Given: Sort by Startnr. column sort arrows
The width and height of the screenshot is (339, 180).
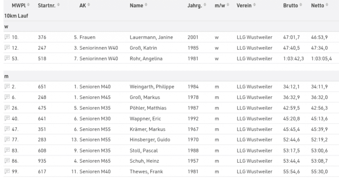Looking at the screenshot, I should tap(59, 6).
